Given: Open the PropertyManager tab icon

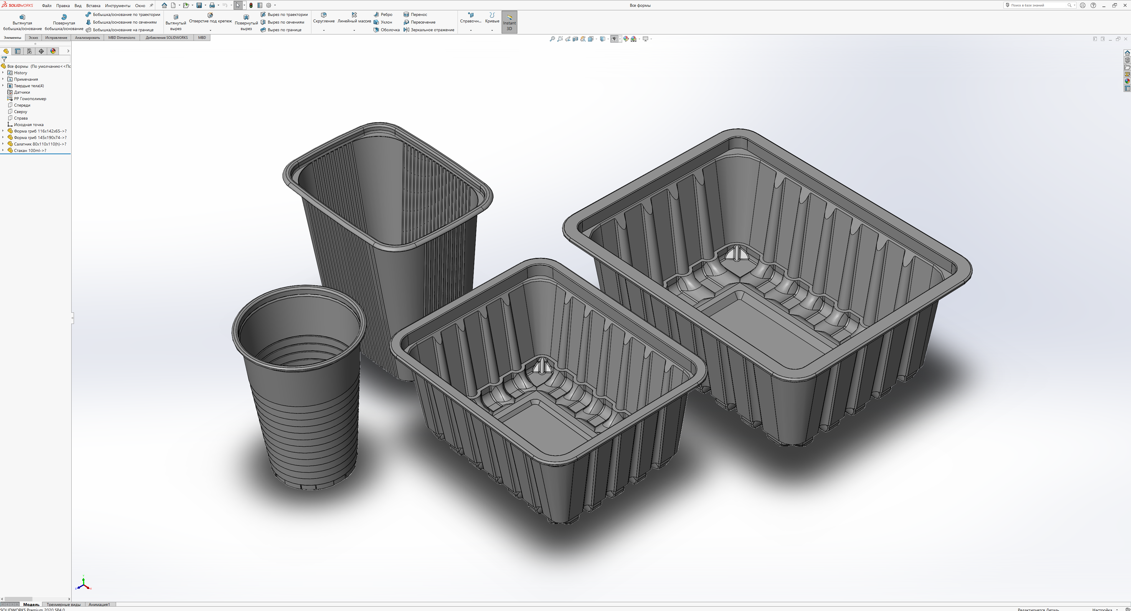Looking at the screenshot, I should [18, 51].
